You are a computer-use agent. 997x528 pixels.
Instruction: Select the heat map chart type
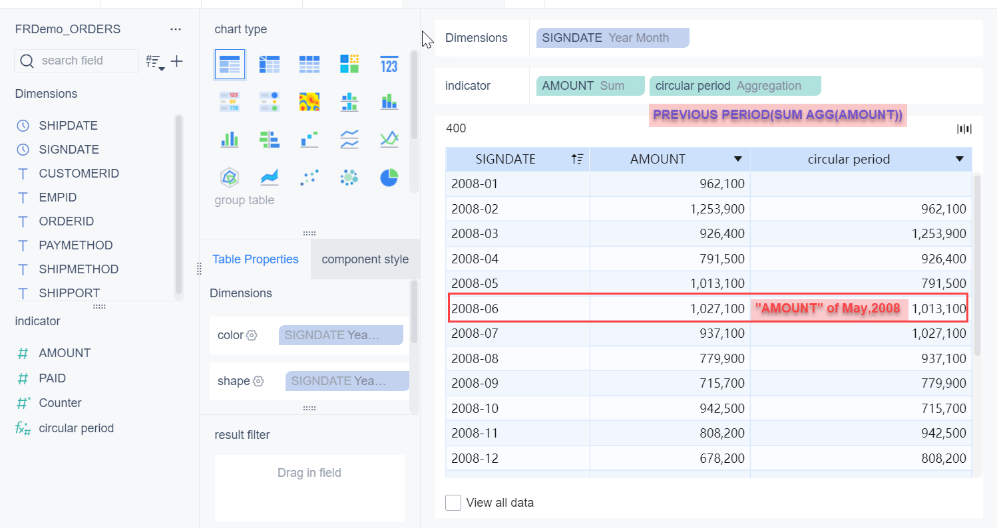click(309, 101)
